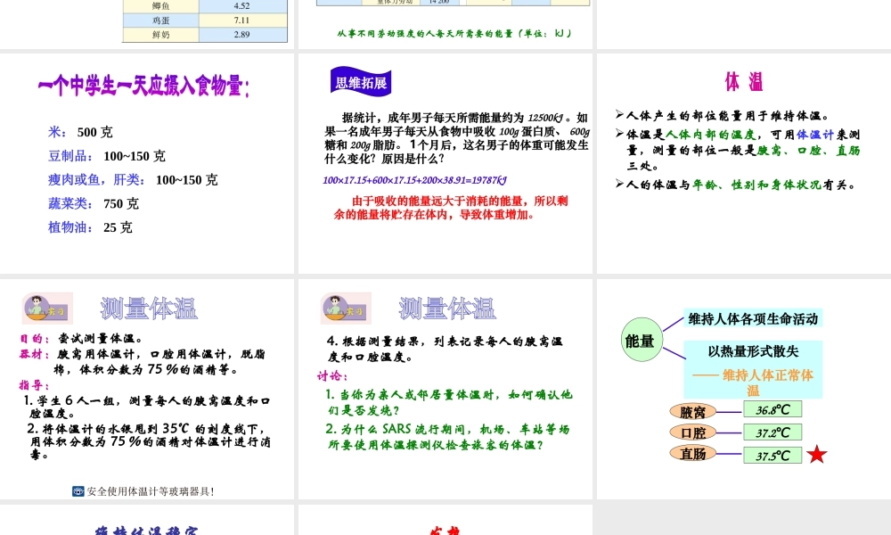Click the 直肠 oval label
This screenshot has width=891, height=535.
coord(692,454)
